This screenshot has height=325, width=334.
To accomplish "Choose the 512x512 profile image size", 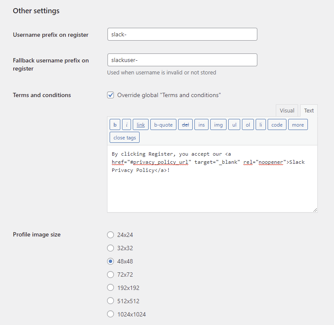I will (x=110, y=301).
